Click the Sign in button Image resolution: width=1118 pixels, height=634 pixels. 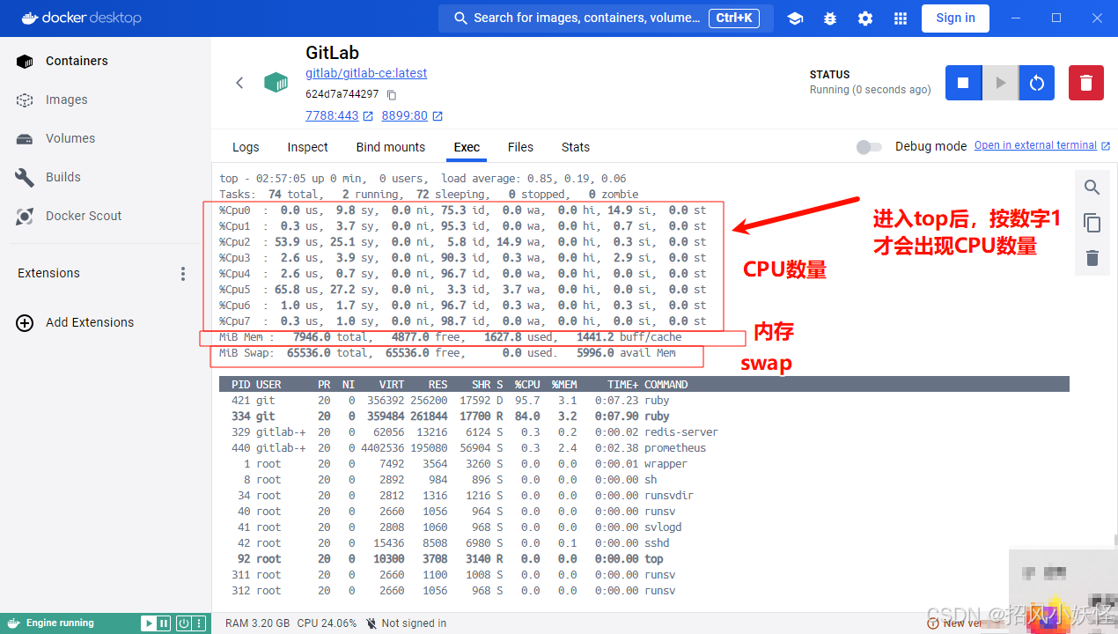955,18
